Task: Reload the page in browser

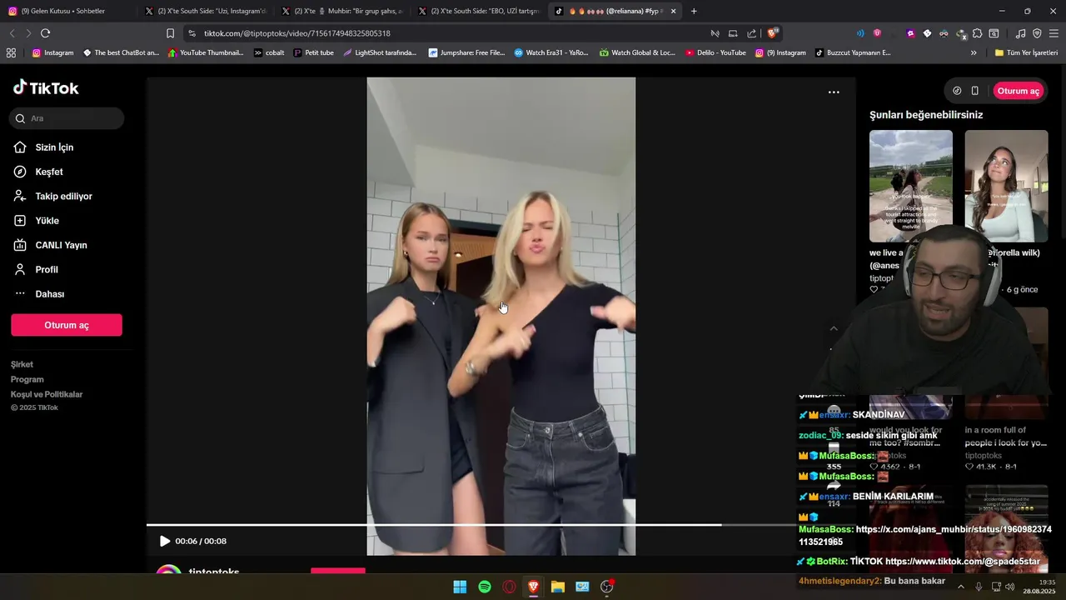Action: coord(45,33)
